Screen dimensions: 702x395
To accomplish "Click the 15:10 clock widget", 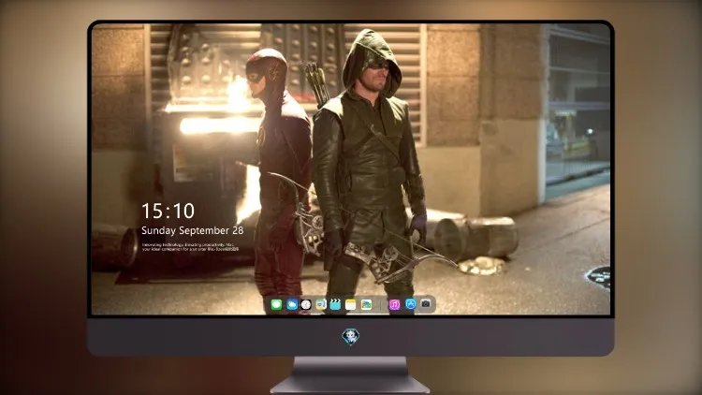I will coord(168,211).
